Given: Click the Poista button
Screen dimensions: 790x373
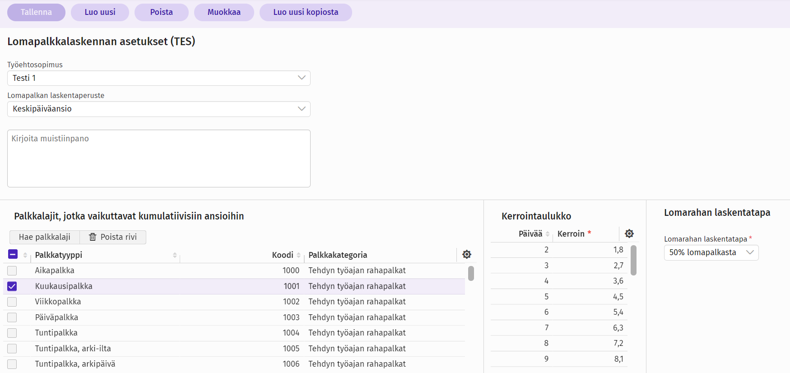Looking at the screenshot, I should [162, 12].
